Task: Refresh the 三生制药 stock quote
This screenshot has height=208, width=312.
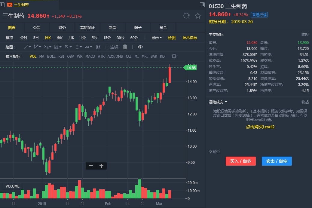Action: coord(186,16)
